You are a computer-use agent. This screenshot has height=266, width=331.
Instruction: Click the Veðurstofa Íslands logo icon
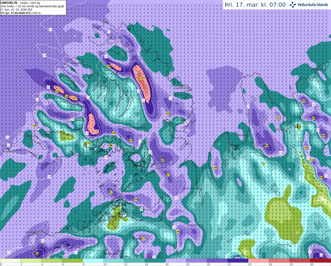(293, 4)
